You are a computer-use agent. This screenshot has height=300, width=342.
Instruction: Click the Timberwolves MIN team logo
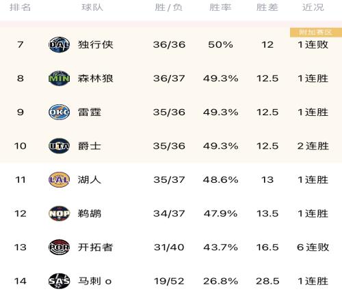point(59,78)
